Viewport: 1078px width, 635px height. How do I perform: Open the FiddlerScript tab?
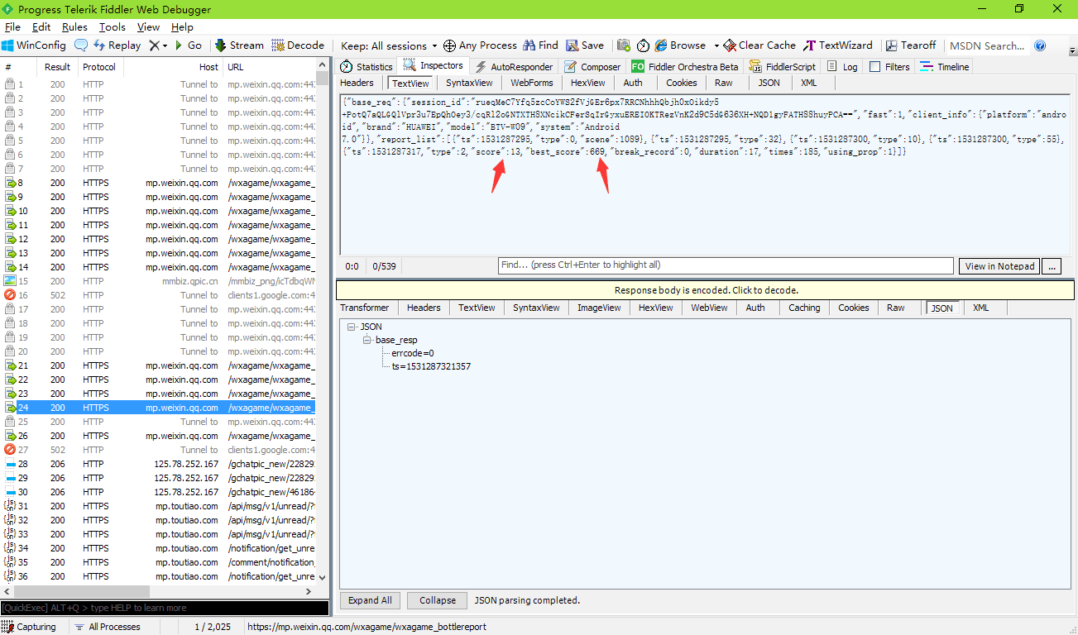tap(783, 66)
